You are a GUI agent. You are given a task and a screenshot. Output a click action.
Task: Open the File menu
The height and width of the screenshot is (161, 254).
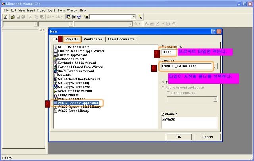pos(6,10)
